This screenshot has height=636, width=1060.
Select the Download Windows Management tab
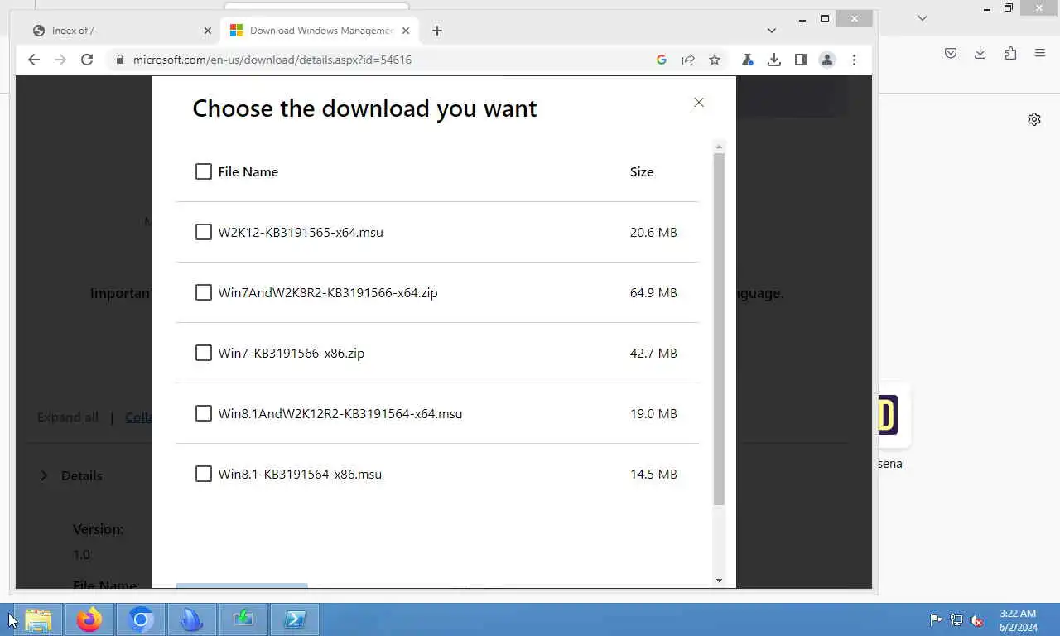click(321, 31)
